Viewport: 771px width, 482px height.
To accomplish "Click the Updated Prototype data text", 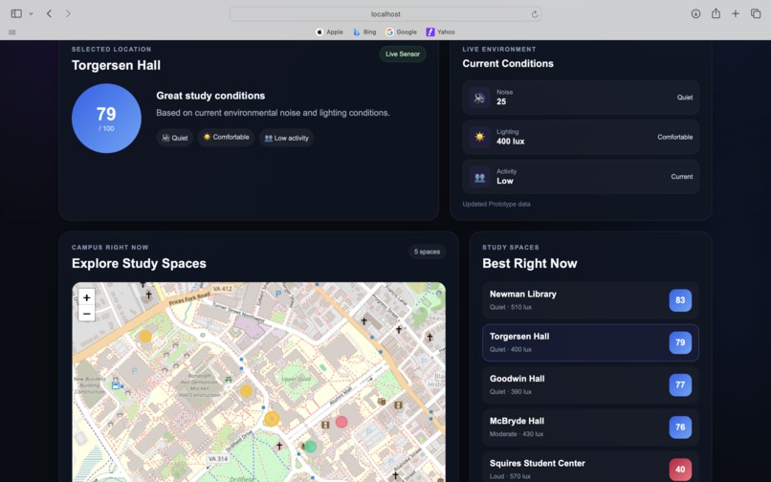I will pos(496,204).
